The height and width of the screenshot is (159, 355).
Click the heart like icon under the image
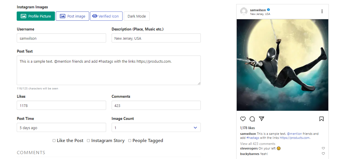pyautogui.click(x=243, y=119)
